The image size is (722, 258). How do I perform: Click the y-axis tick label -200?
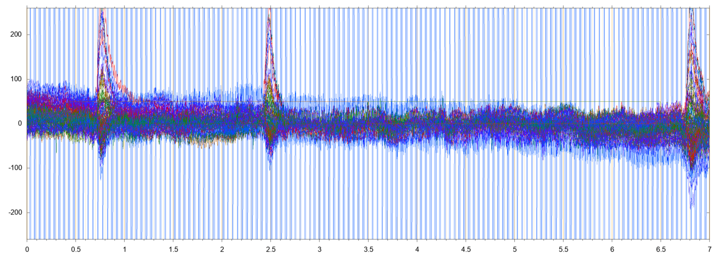pyautogui.click(x=15, y=213)
